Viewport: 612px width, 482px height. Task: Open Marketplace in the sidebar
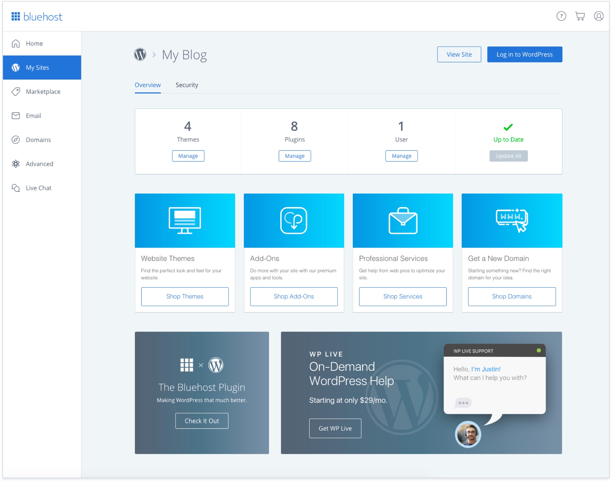click(43, 92)
